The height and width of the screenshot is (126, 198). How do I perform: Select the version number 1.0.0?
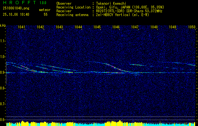(43, 3)
